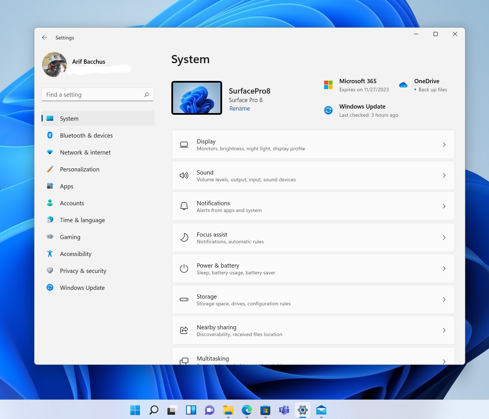This screenshot has height=419, width=489.
Task: Click the Privacy & security shield icon
Action: click(50, 270)
